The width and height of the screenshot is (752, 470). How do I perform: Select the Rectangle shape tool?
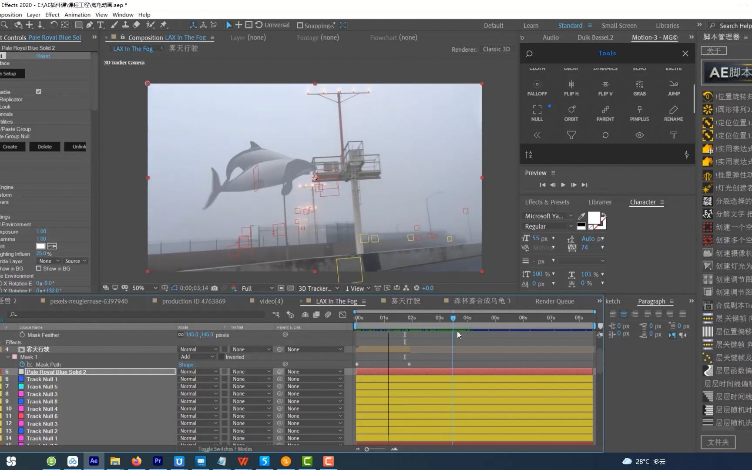[79, 25]
